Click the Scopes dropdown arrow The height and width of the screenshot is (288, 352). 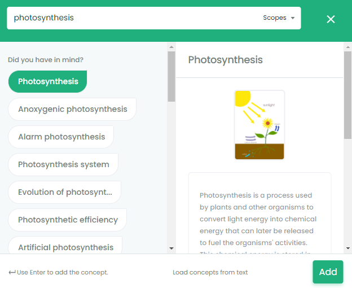coord(293,18)
